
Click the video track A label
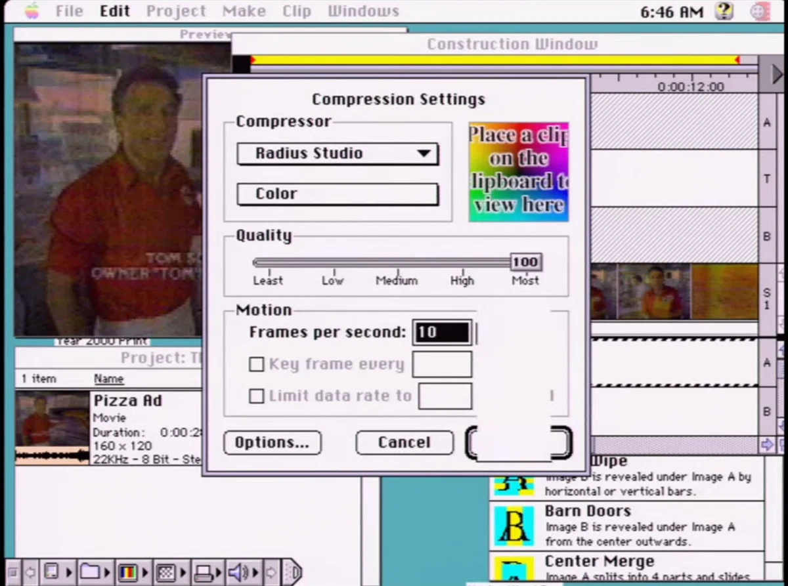(x=767, y=122)
